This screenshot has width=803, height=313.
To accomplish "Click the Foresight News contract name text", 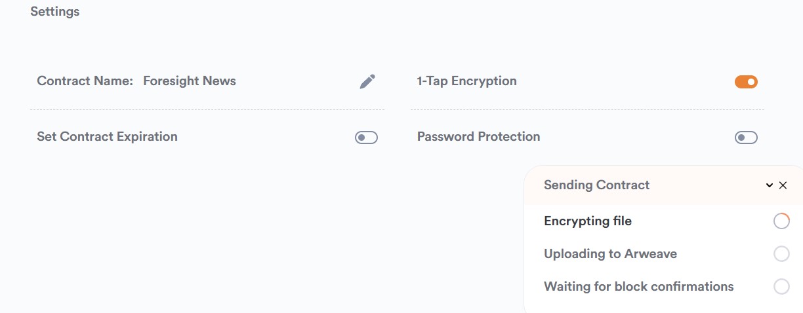I will pyautogui.click(x=189, y=81).
